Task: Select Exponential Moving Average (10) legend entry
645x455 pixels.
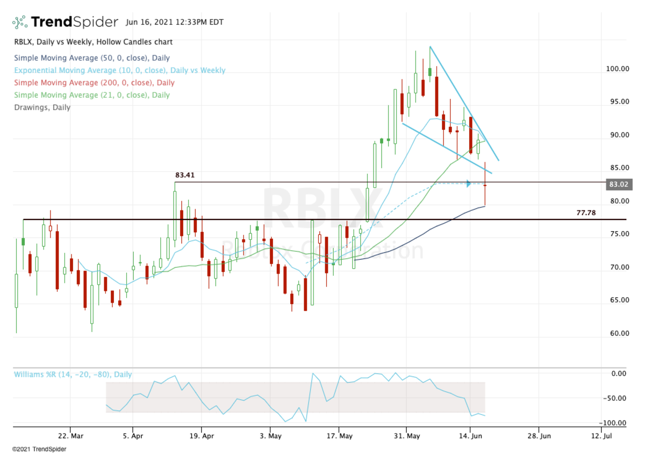Action: 120,70
